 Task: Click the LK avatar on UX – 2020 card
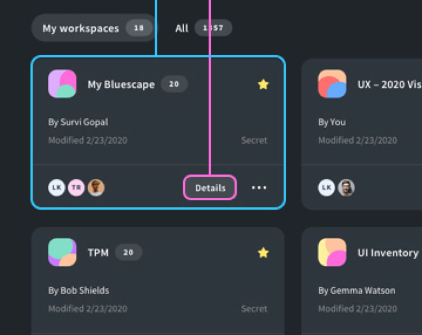(326, 188)
